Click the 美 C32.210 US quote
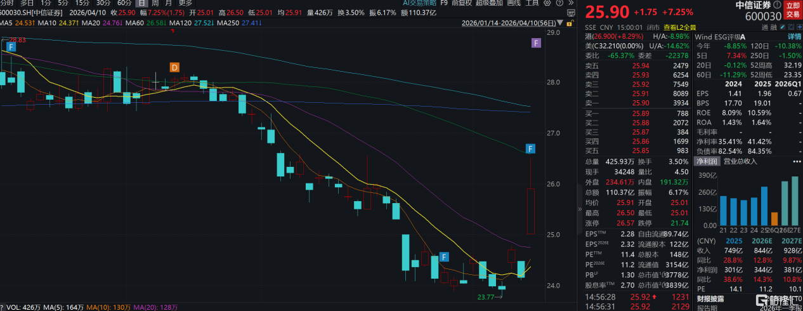 coord(615,46)
